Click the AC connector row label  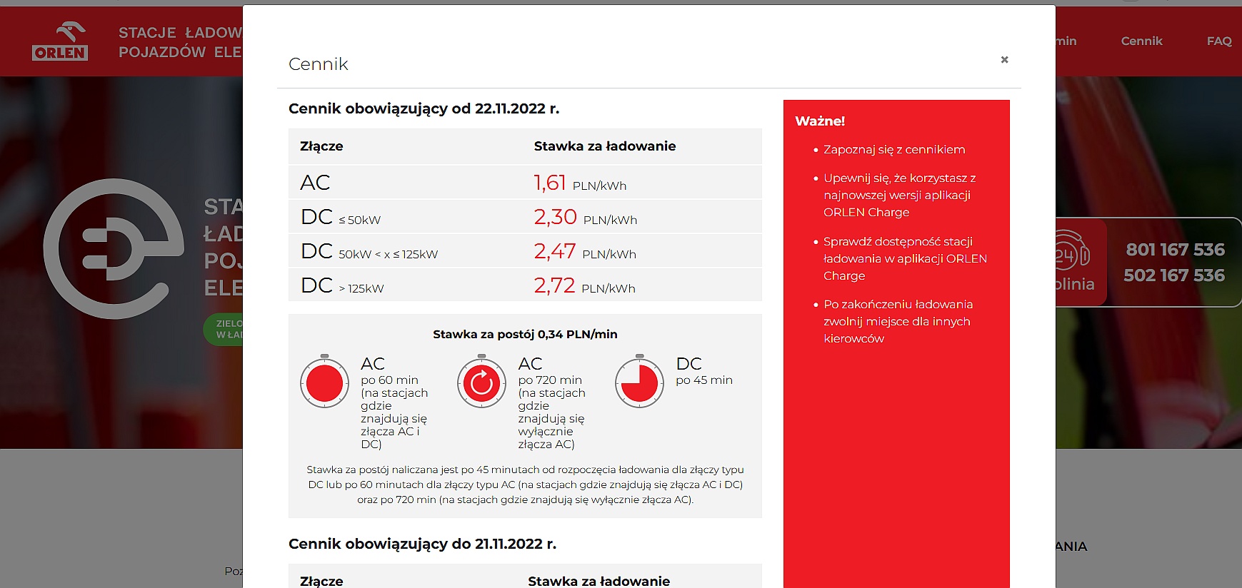(x=315, y=183)
